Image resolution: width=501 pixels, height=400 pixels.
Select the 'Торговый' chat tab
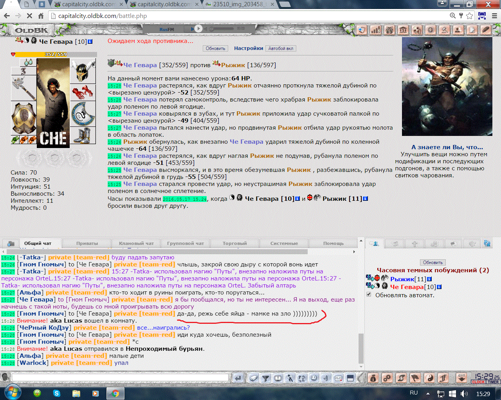tap(235, 243)
